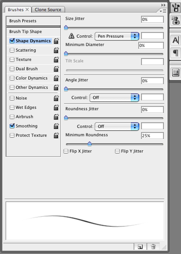This screenshot has height=254, width=181.
Task: Uncheck the Smoothing checkbox
Action: point(12,126)
